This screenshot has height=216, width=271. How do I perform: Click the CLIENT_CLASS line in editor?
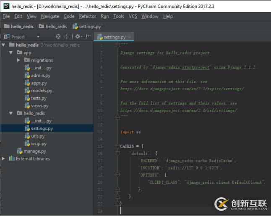tap(207, 182)
